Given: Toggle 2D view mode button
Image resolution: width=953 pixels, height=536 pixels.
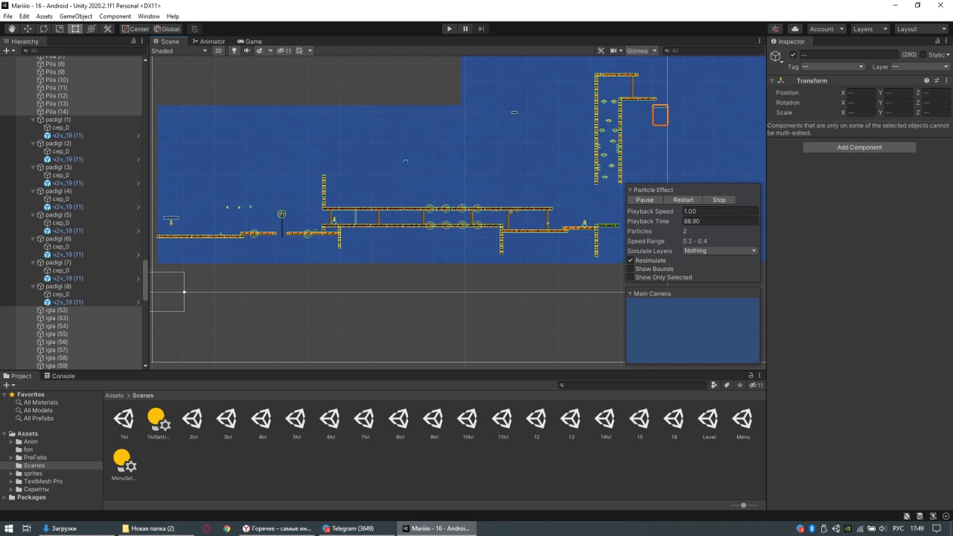Looking at the screenshot, I should 218,51.
